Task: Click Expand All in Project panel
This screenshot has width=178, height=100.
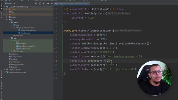Action: tap(40, 4)
